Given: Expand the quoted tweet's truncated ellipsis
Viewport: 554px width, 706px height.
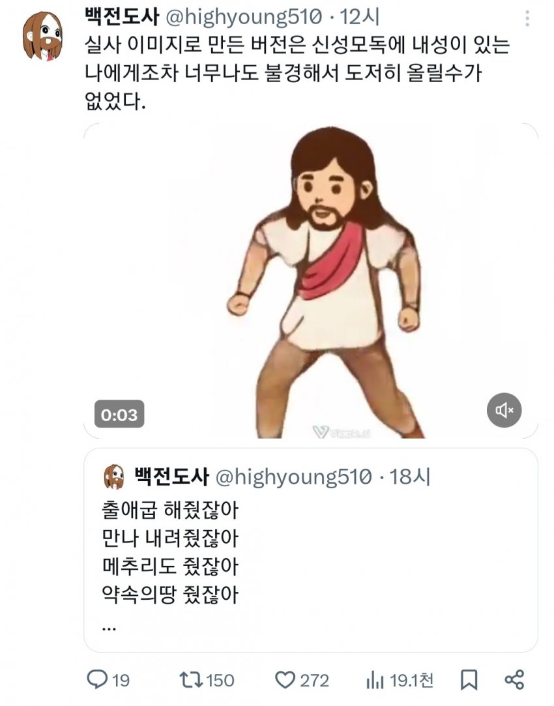Looking at the screenshot, I should tap(109, 628).
